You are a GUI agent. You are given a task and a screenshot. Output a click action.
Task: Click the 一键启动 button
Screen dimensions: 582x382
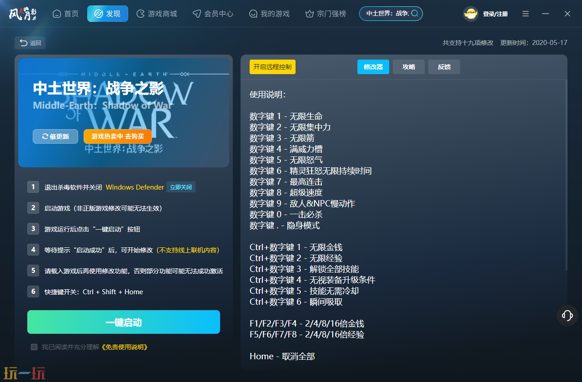click(x=124, y=322)
